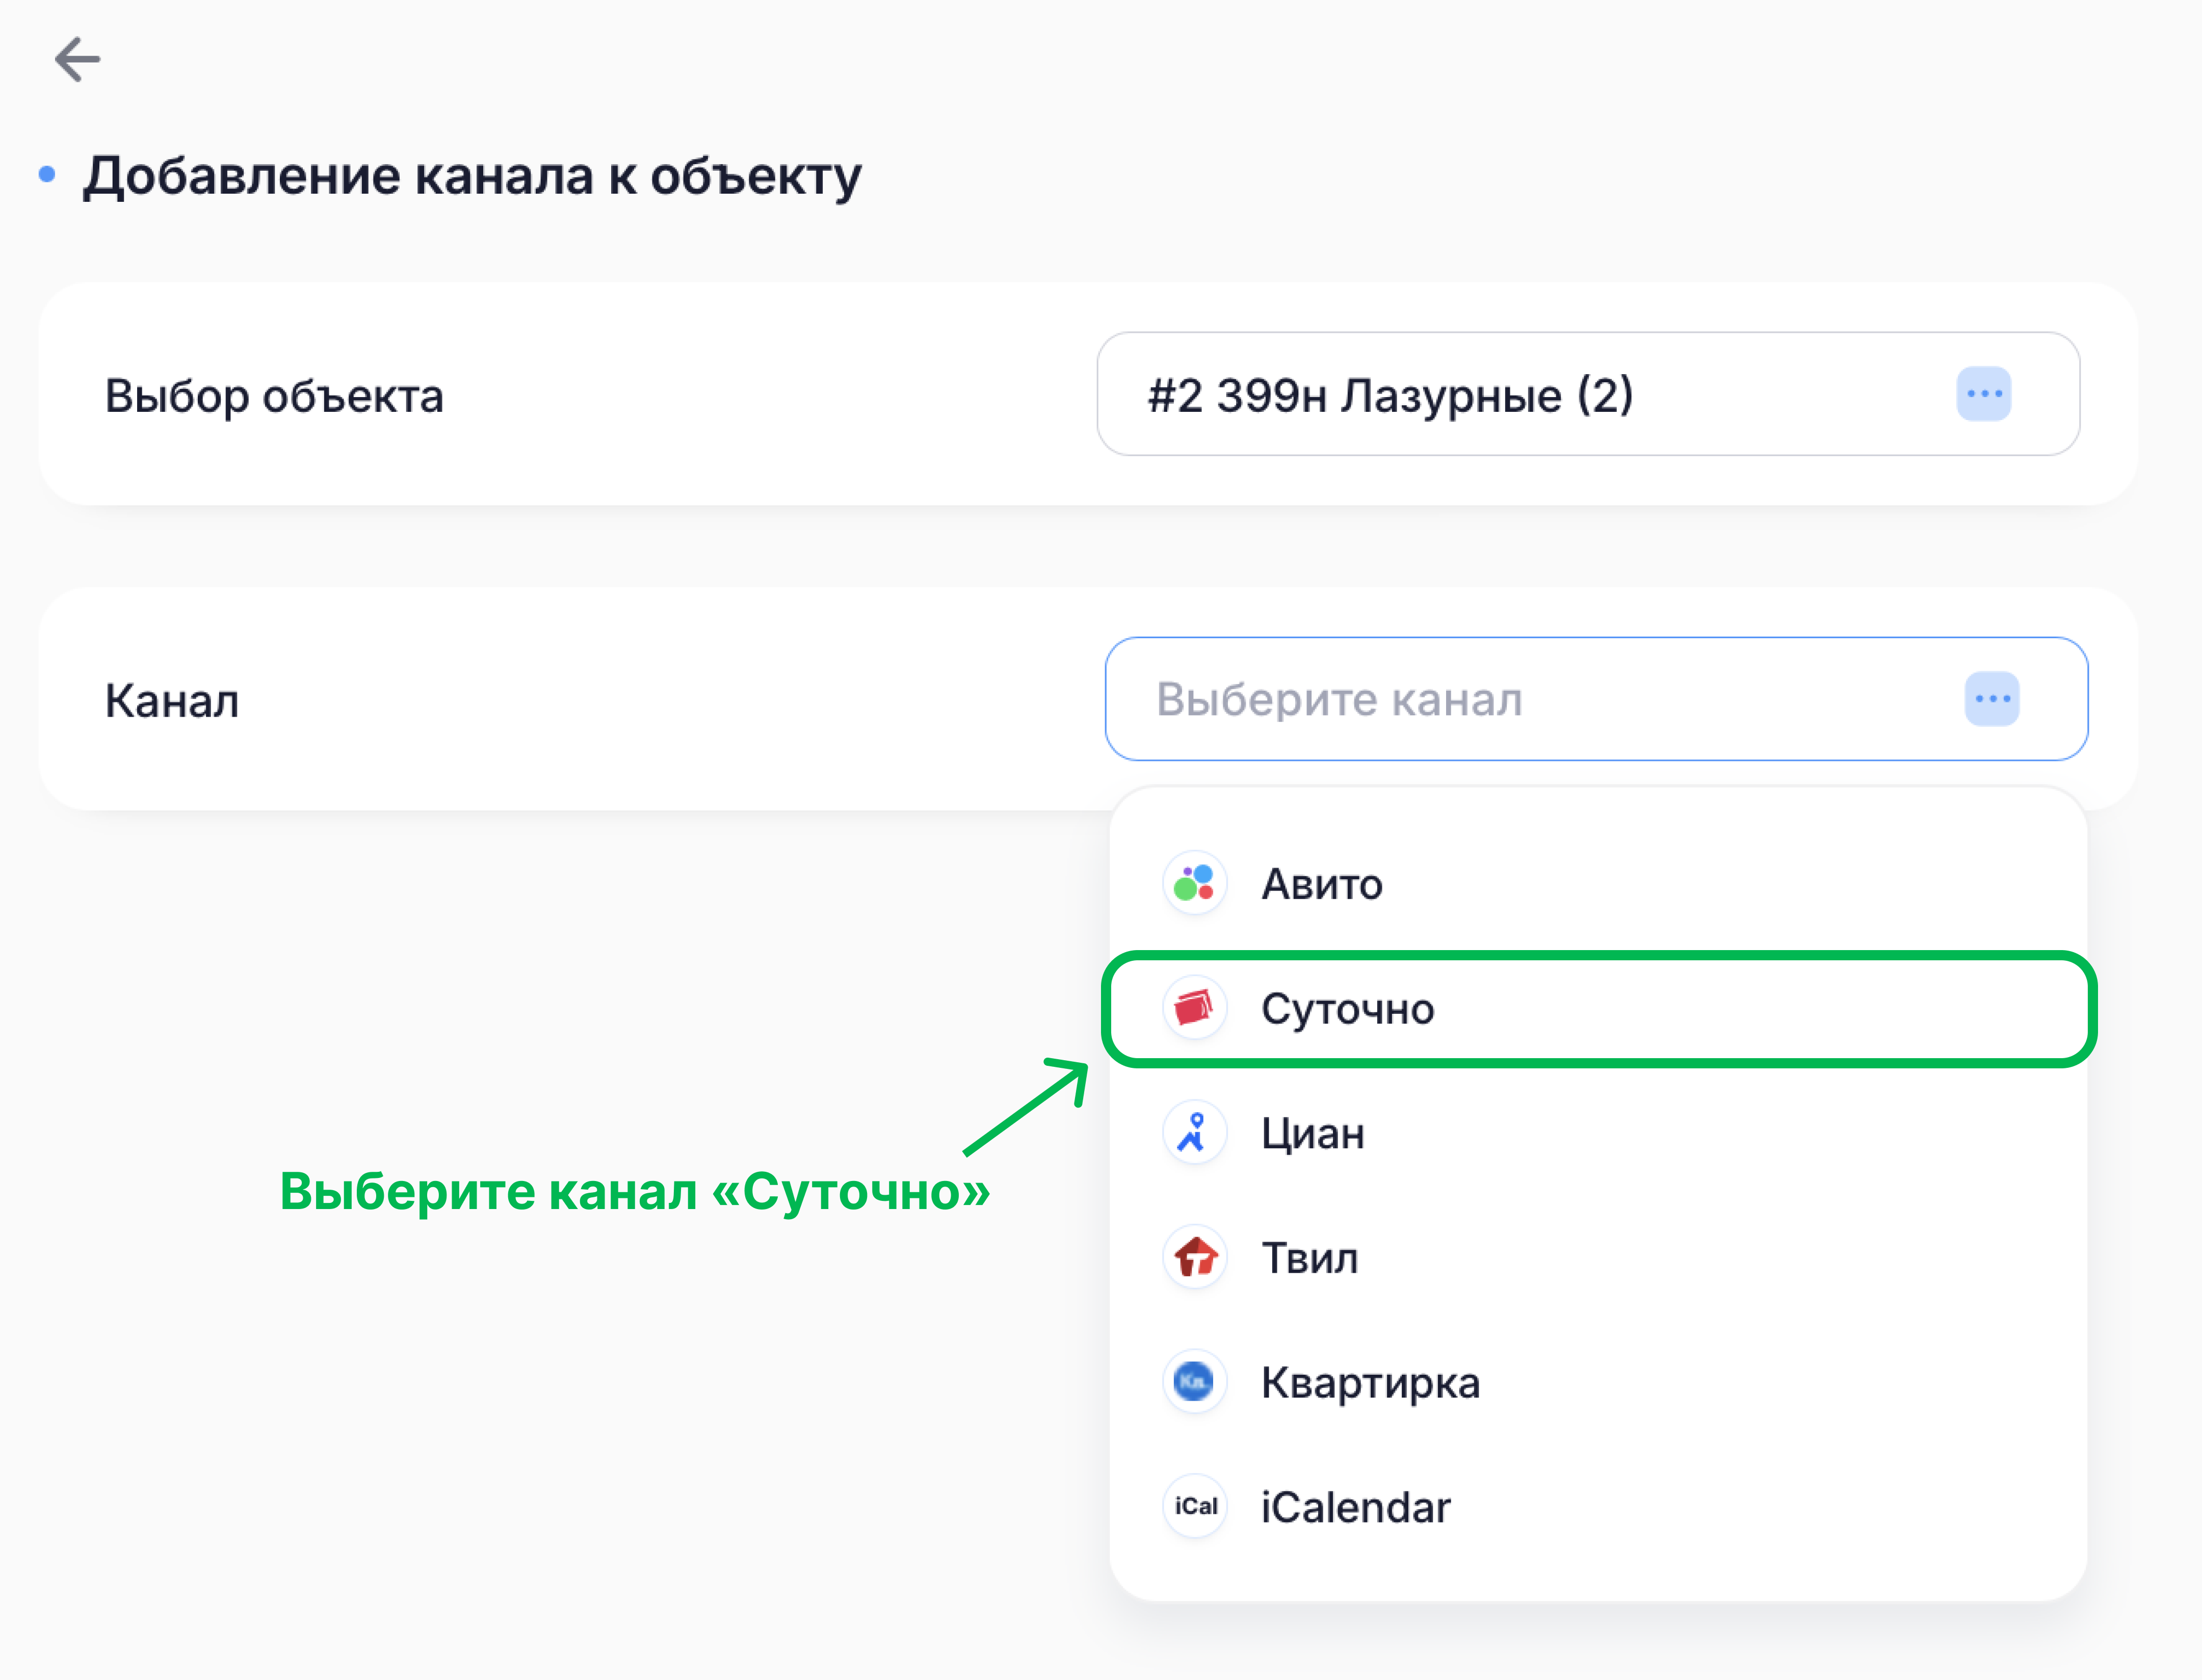
Task: Click the «Канал» field label
Action: (x=172, y=701)
